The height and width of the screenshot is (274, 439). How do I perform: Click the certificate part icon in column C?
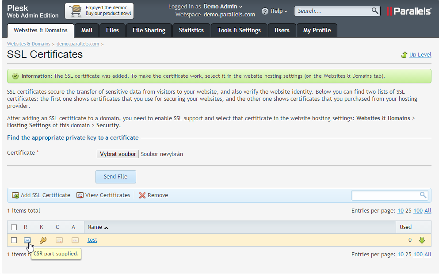(x=59, y=240)
